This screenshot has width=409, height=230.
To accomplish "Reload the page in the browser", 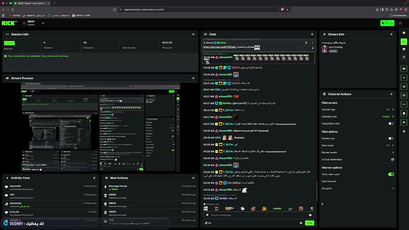I will point(13,10).
